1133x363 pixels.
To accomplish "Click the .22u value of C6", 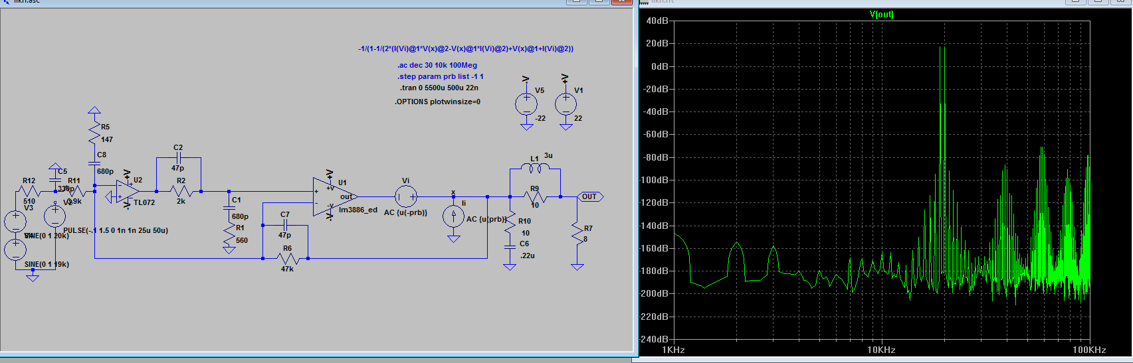I will coord(528,255).
